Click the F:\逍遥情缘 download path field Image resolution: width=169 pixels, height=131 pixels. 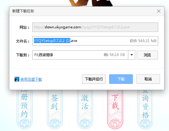click(x=80, y=55)
